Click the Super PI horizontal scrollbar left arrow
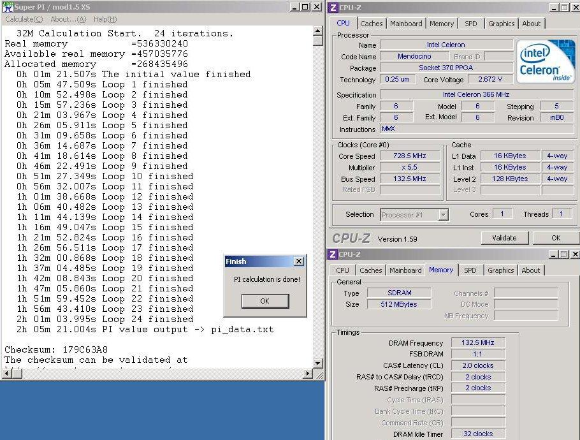This screenshot has height=440, width=580. pos(6,374)
